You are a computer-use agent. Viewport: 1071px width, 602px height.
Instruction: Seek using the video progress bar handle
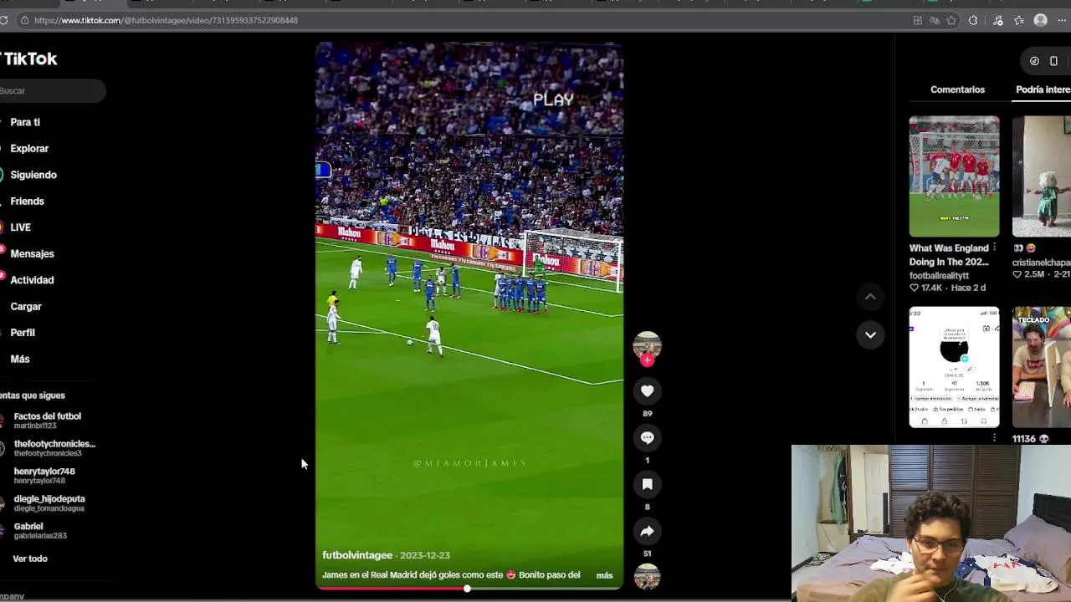pos(467,589)
